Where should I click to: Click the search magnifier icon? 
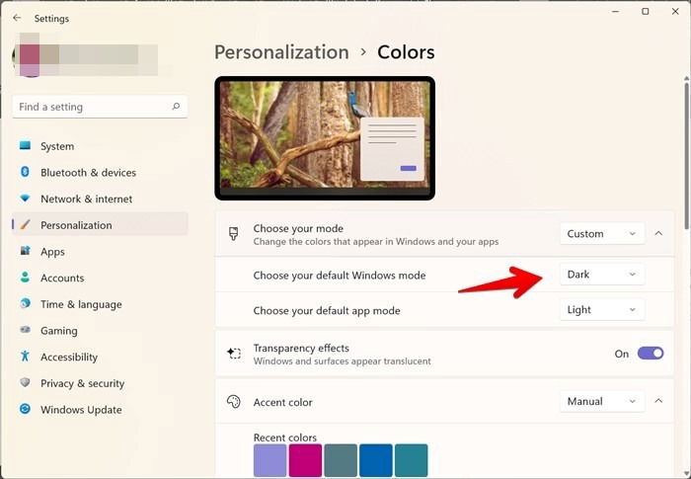click(176, 107)
